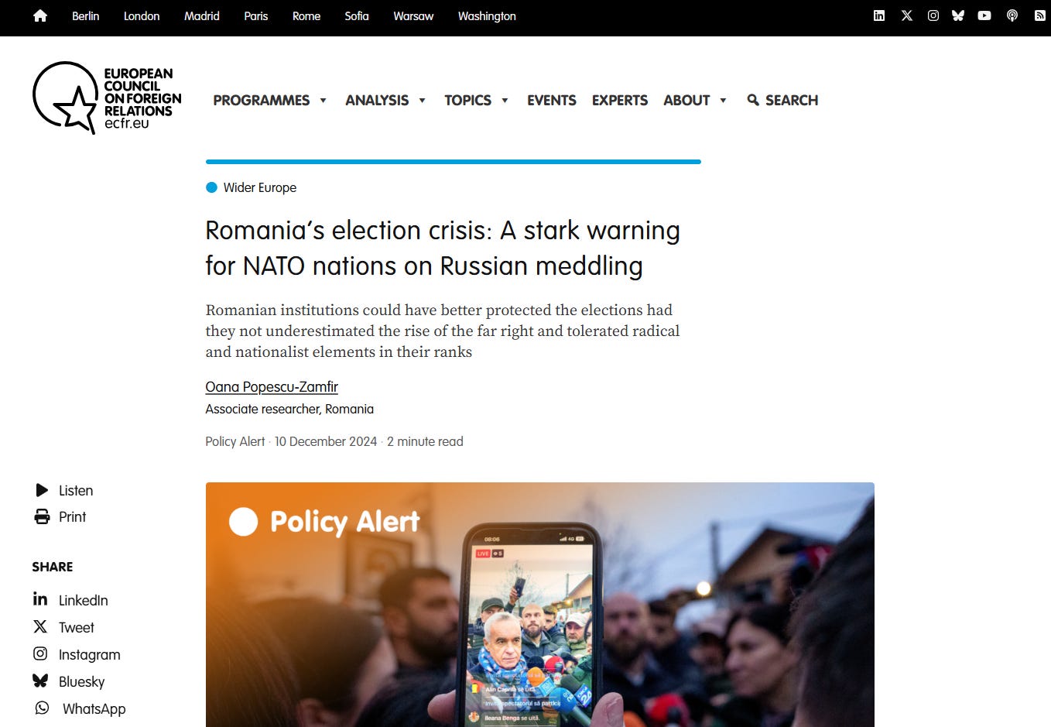Select the Warsaw office link
The height and width of the screenshot is (727, 1051).
pos(413,15)
